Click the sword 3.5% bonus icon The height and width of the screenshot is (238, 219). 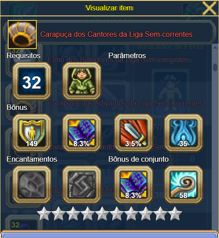pyautogui.click(x=134, y=133)
